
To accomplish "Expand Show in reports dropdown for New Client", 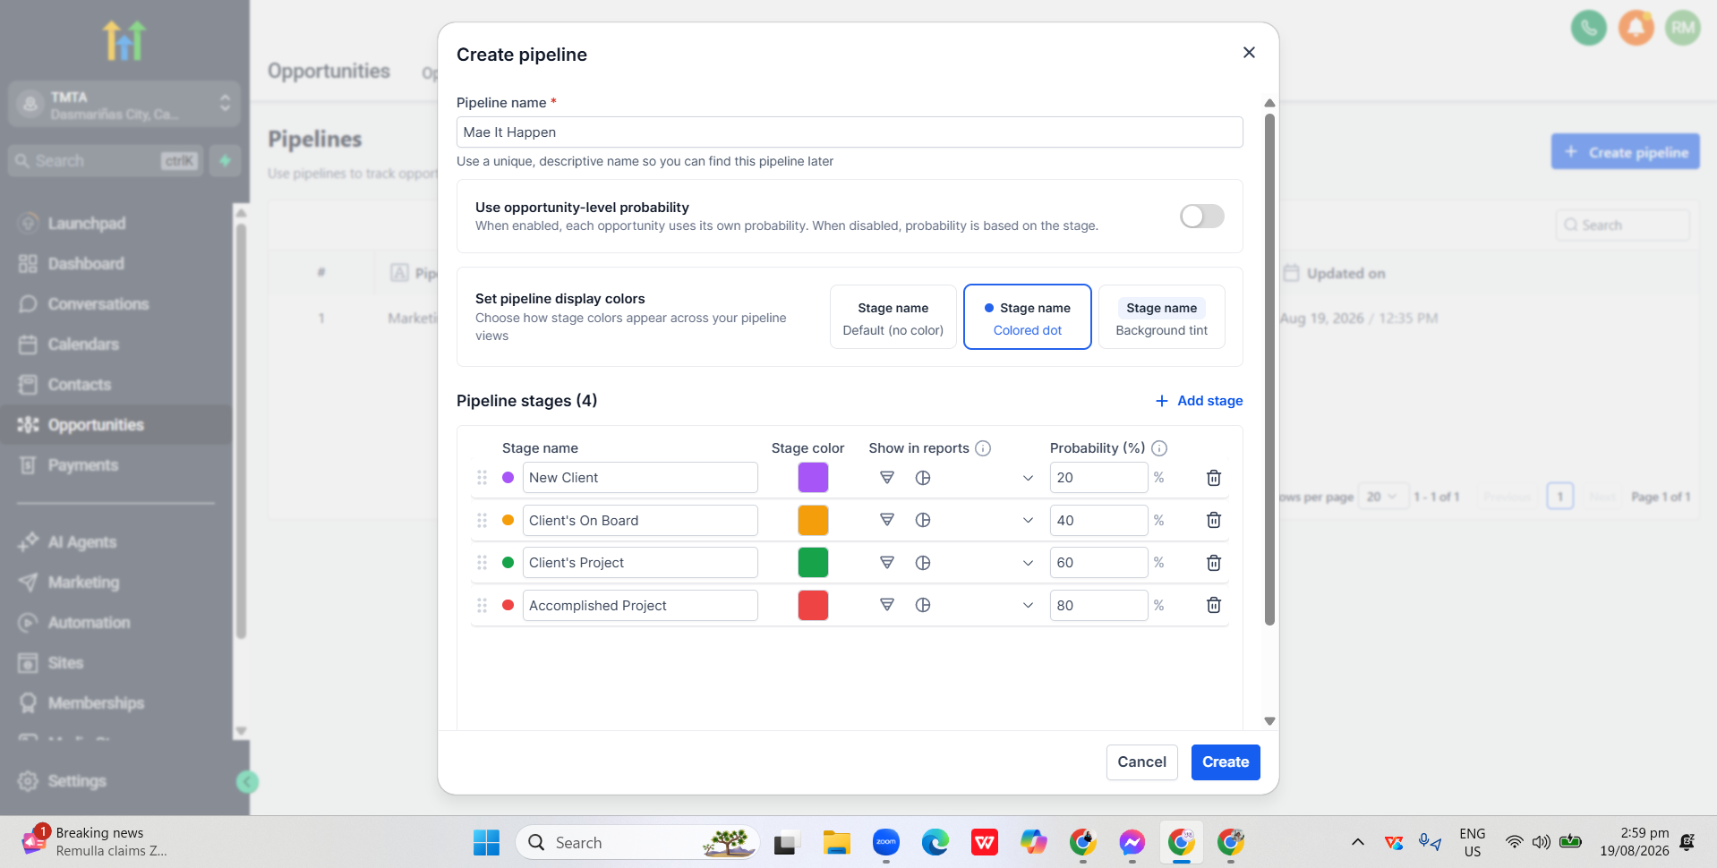I will click(x=1028, y=478).
